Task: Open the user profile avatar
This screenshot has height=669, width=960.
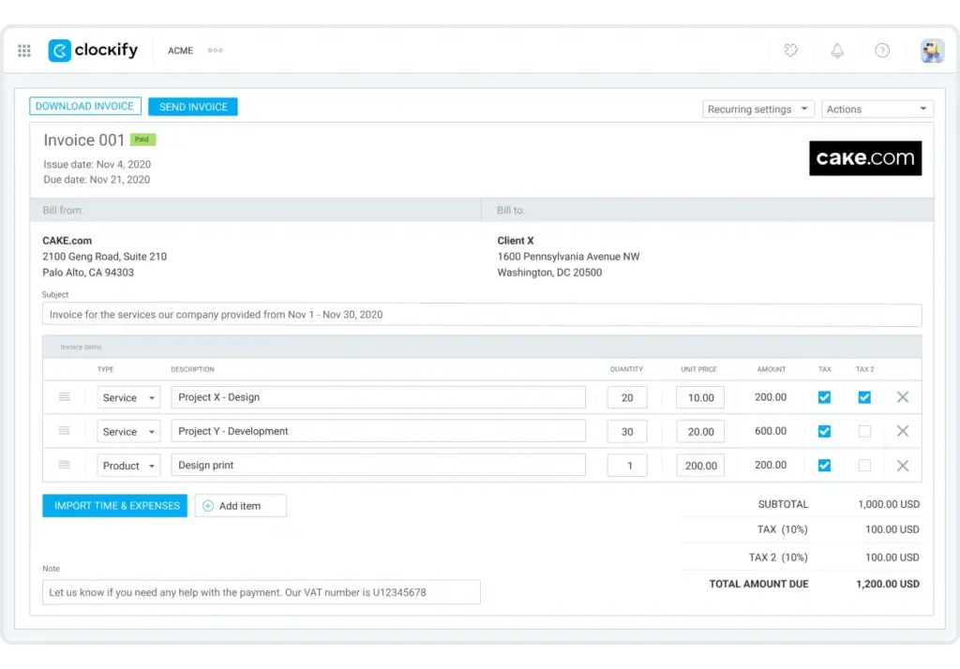Action: (x=932, y=51)
